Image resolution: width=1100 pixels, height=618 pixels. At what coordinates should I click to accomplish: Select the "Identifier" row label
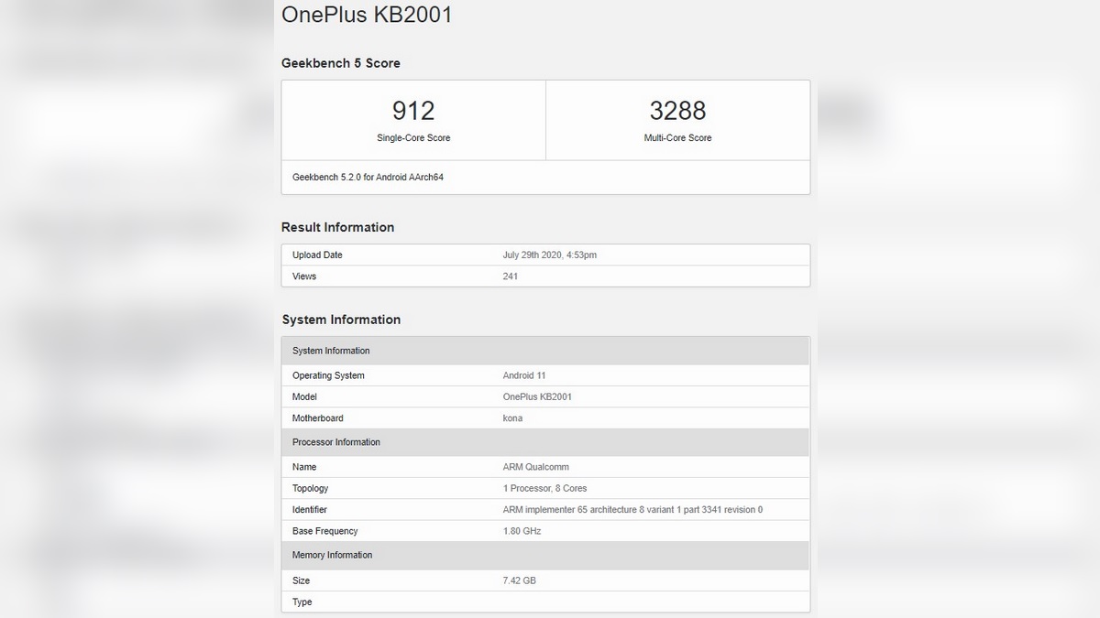click(310, 510)
